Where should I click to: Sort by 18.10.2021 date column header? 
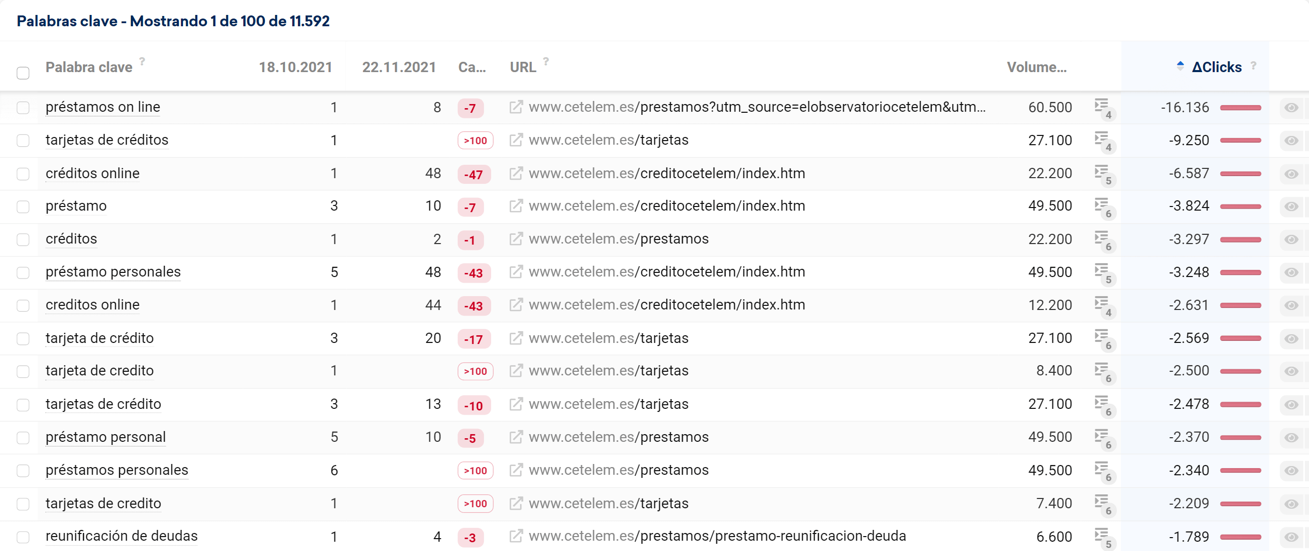[x=295, y=67]
